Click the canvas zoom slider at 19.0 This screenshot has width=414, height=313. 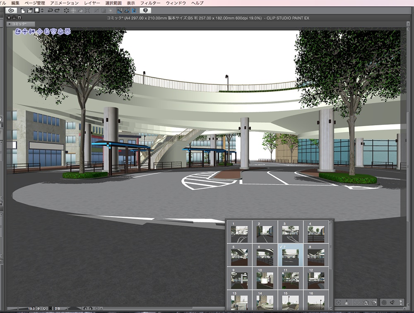coord(22,308)
